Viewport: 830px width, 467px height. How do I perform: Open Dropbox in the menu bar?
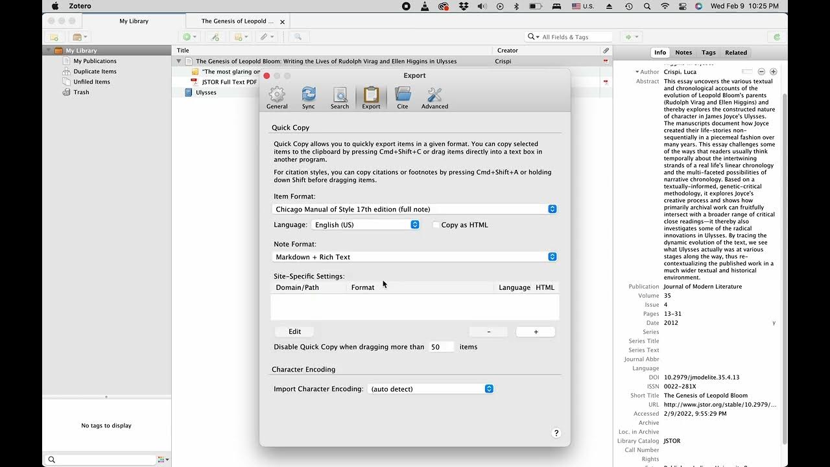click(463, 6)
